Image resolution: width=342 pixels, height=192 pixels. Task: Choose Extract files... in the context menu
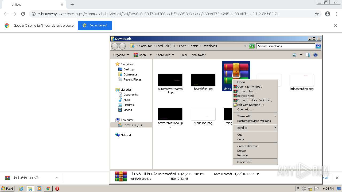(x=255, y=91)
